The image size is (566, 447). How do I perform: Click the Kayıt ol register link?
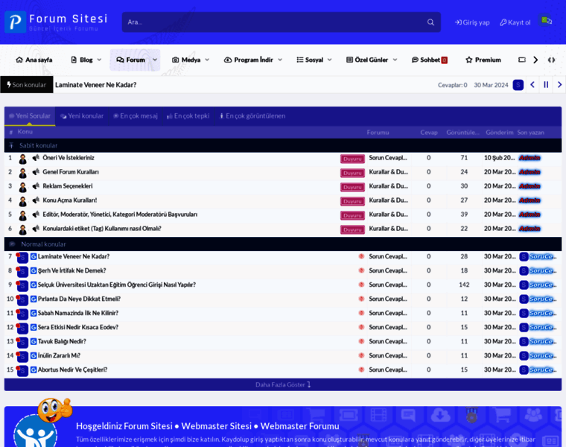(x=515, y=22)
